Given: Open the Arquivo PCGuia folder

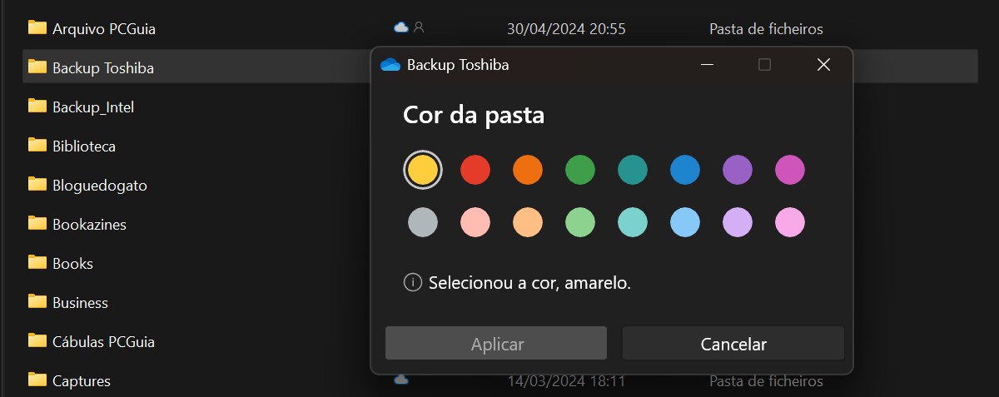Looking at the screenshot, I should (103, 28).
